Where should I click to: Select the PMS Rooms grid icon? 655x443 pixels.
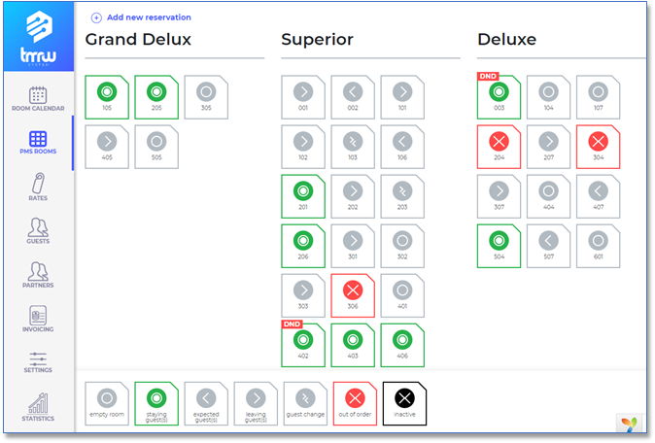38,144
